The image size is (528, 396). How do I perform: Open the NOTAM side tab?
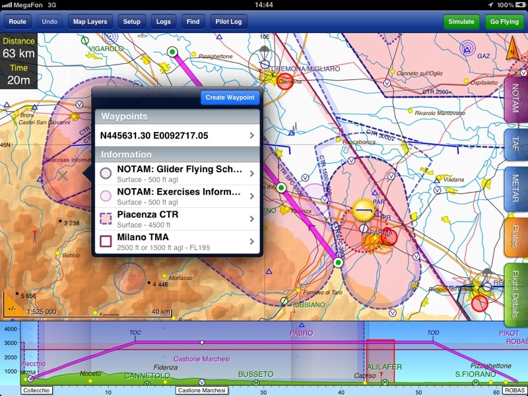[515, 99]
